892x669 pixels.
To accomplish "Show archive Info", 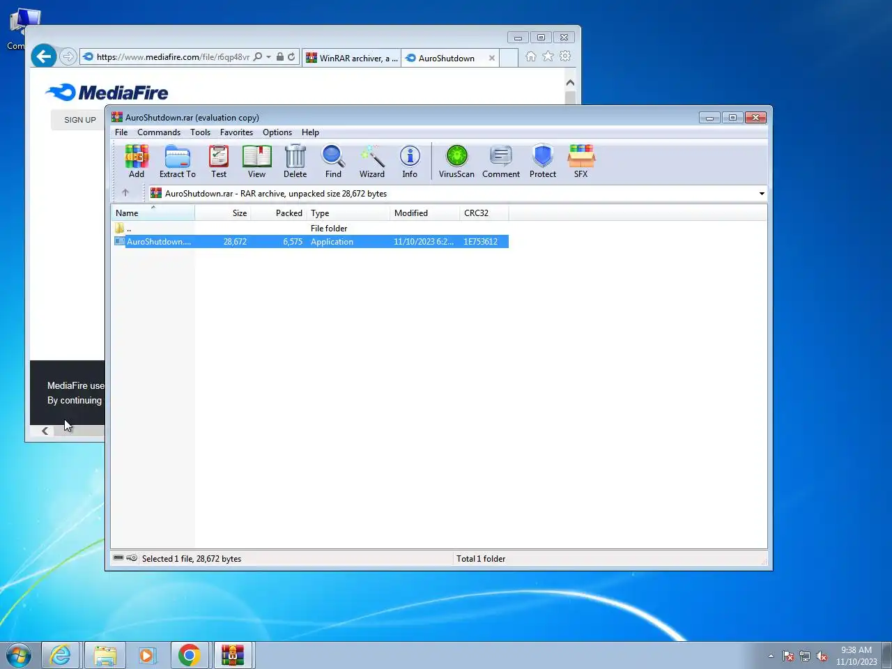I will point(410,162).
